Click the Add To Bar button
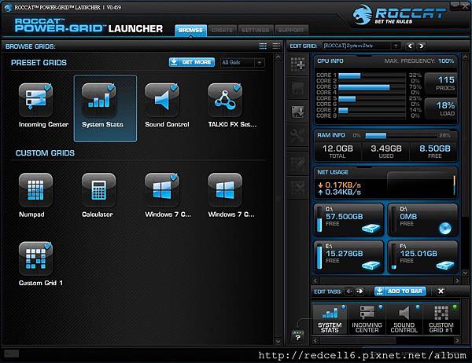The height and width of the screenshot is (363, 472). tap(400, 291)
